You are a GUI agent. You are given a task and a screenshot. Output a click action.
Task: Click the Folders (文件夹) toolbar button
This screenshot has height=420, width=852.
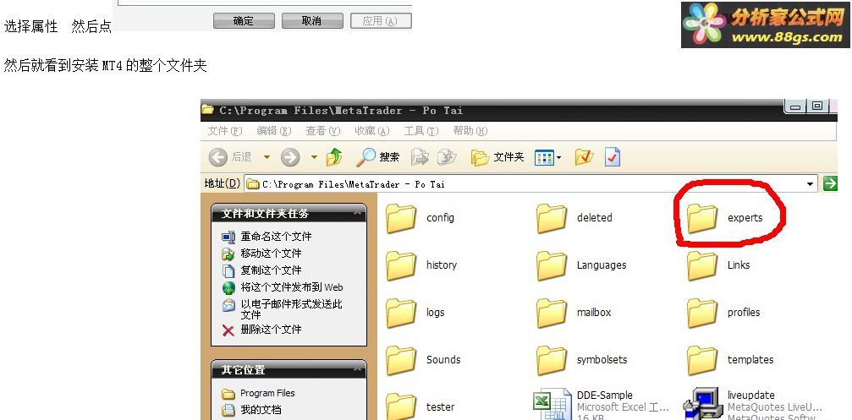click(x=497, y=157)
